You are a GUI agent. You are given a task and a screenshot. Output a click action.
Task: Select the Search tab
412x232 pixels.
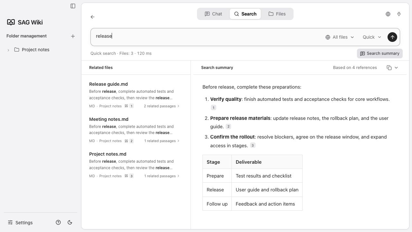(x=245, y=14)
